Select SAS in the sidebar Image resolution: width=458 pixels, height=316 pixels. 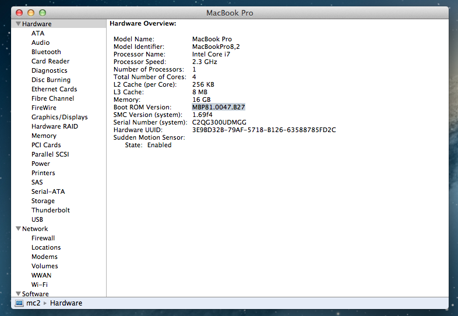[37, 182]
